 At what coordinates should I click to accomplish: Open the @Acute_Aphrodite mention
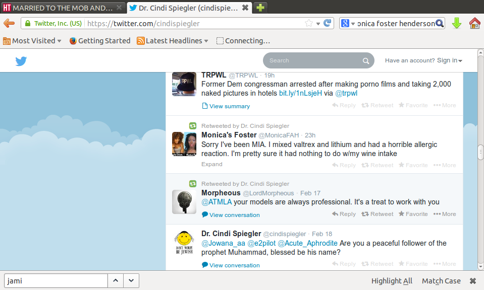click(307, 243)
